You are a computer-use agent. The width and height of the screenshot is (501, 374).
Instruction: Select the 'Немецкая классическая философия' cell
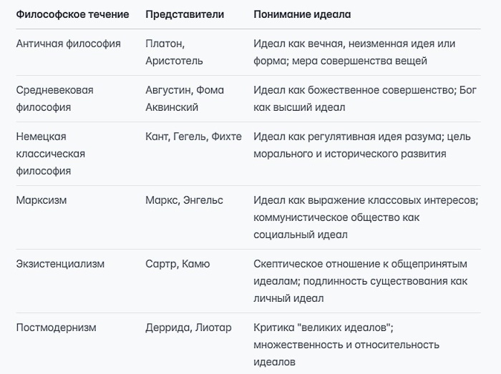pyautogui.click(x=51, y=154)
